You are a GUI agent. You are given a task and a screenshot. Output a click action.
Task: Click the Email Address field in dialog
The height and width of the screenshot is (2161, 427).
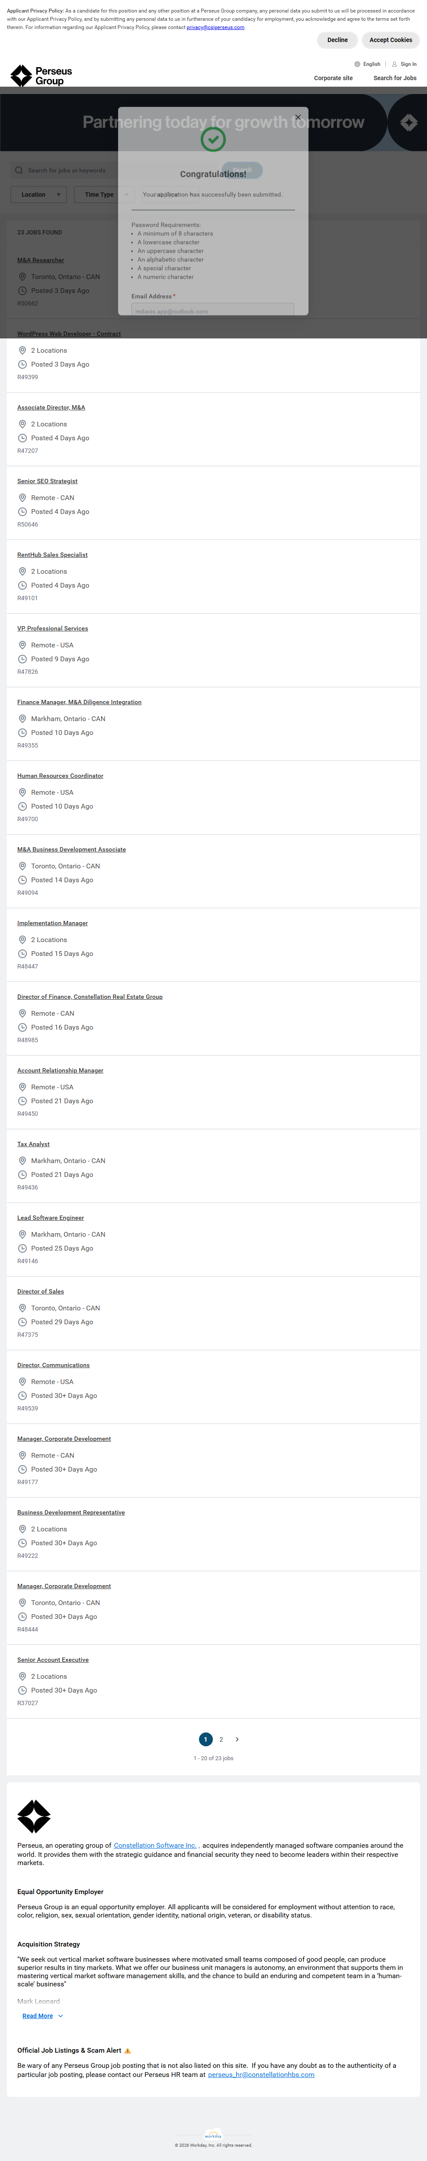(213, 310)
